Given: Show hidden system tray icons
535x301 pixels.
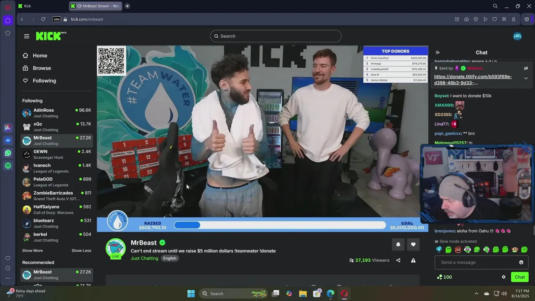Looking at the screenshot, I should [476, 293].
